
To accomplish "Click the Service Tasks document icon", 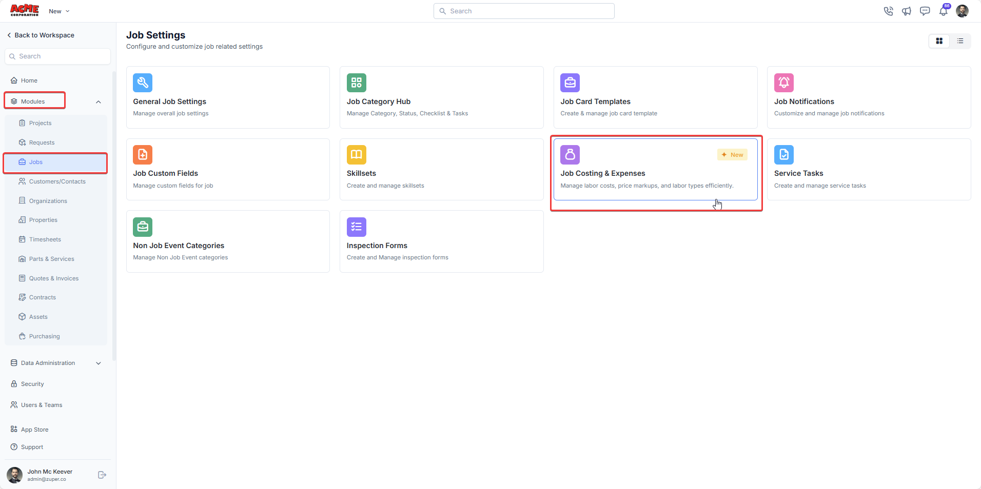I will pos(784,155).
